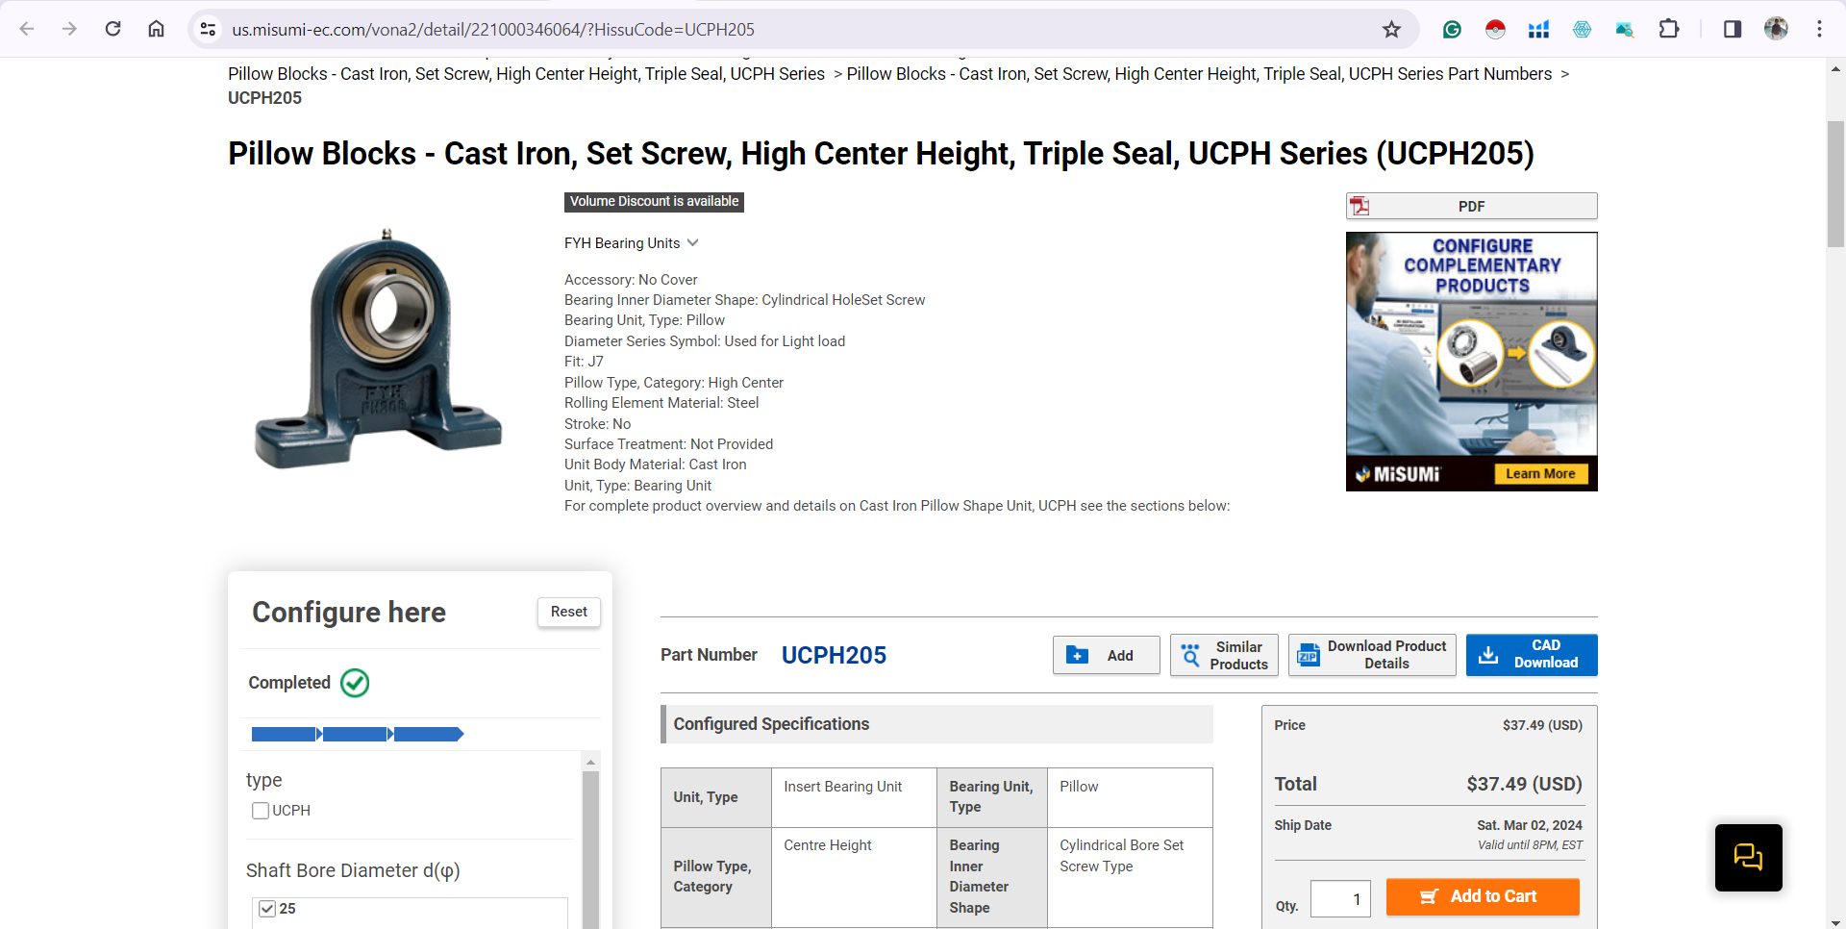Click the Cylindrical Bore Set Screw Type cell
The height and width of the screenshot is (929, 1846).
click(1130, 877)
